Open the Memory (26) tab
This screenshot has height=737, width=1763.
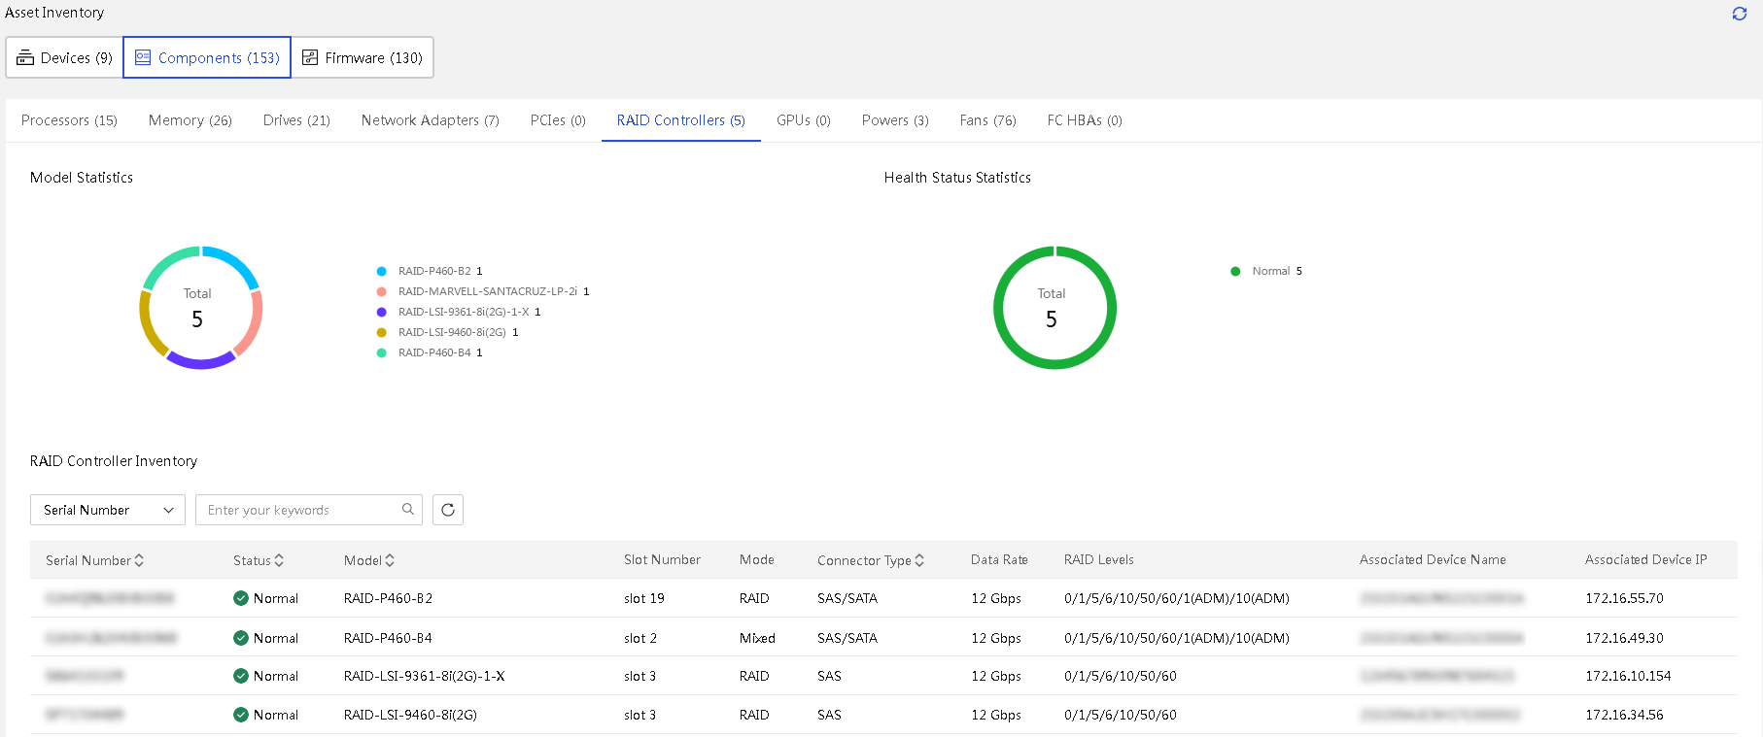190,120
